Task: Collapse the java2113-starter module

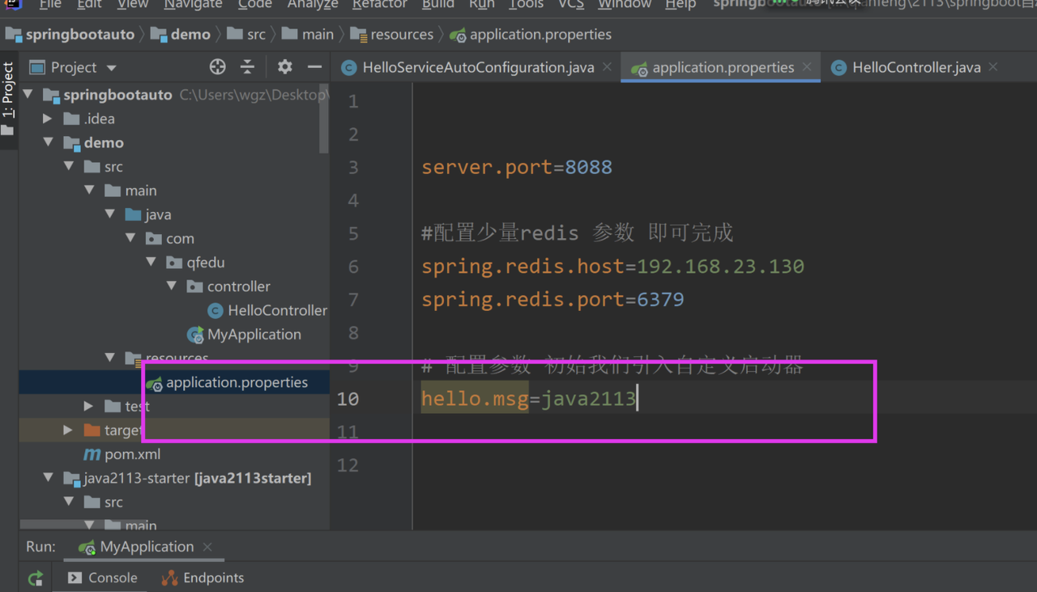Action: (48, 478)
